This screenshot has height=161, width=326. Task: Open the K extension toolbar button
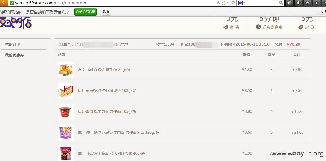tap(289, 3)
